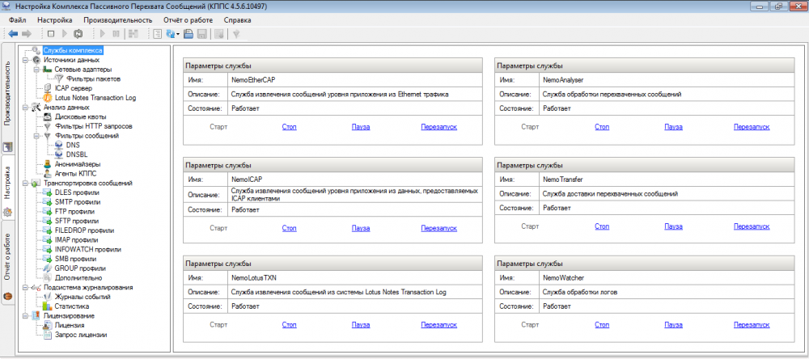
Task: Collapse the Транспортировка сообщений tree node
Action: pyautogui.click(x=25, y=183)
